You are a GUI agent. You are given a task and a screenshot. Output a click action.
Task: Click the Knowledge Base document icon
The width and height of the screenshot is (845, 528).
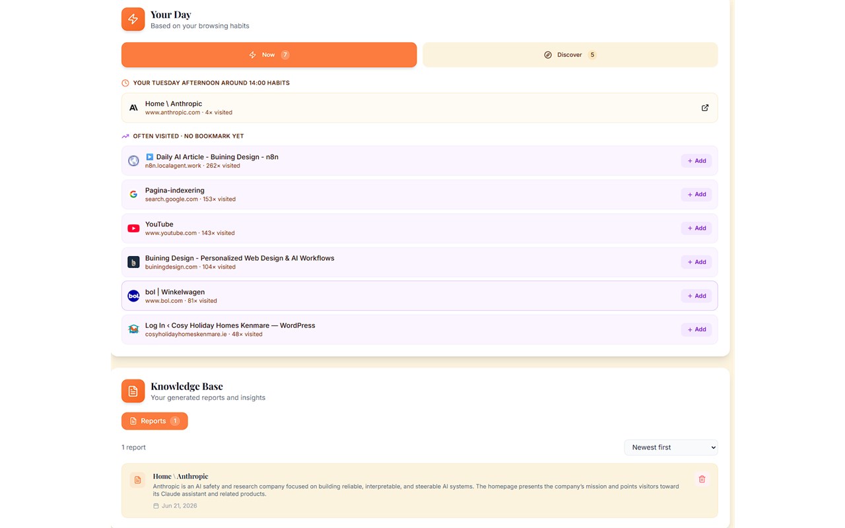(133, 391)
